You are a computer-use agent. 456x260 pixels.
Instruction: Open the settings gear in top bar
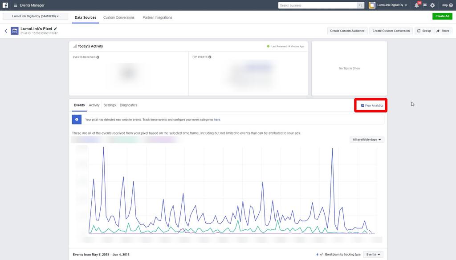[432, 5]
